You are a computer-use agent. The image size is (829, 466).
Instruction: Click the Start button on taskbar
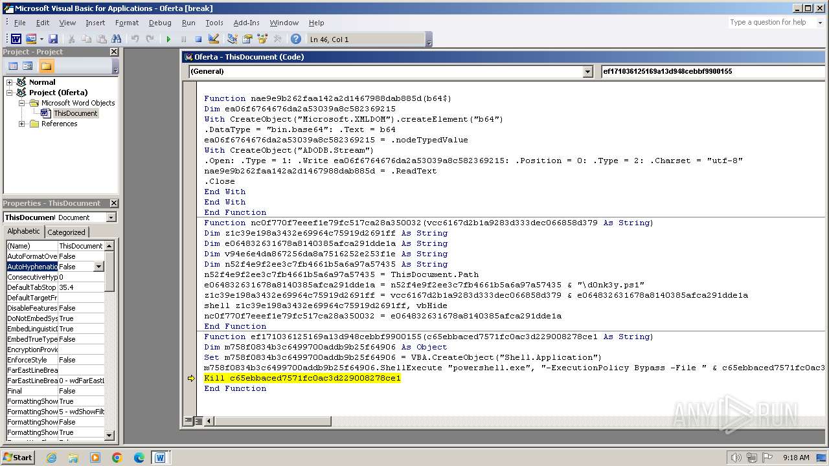[x=18, y=457]
